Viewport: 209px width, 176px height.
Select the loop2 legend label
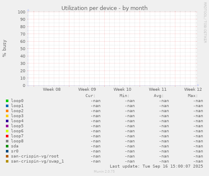(x=17, y=111)
